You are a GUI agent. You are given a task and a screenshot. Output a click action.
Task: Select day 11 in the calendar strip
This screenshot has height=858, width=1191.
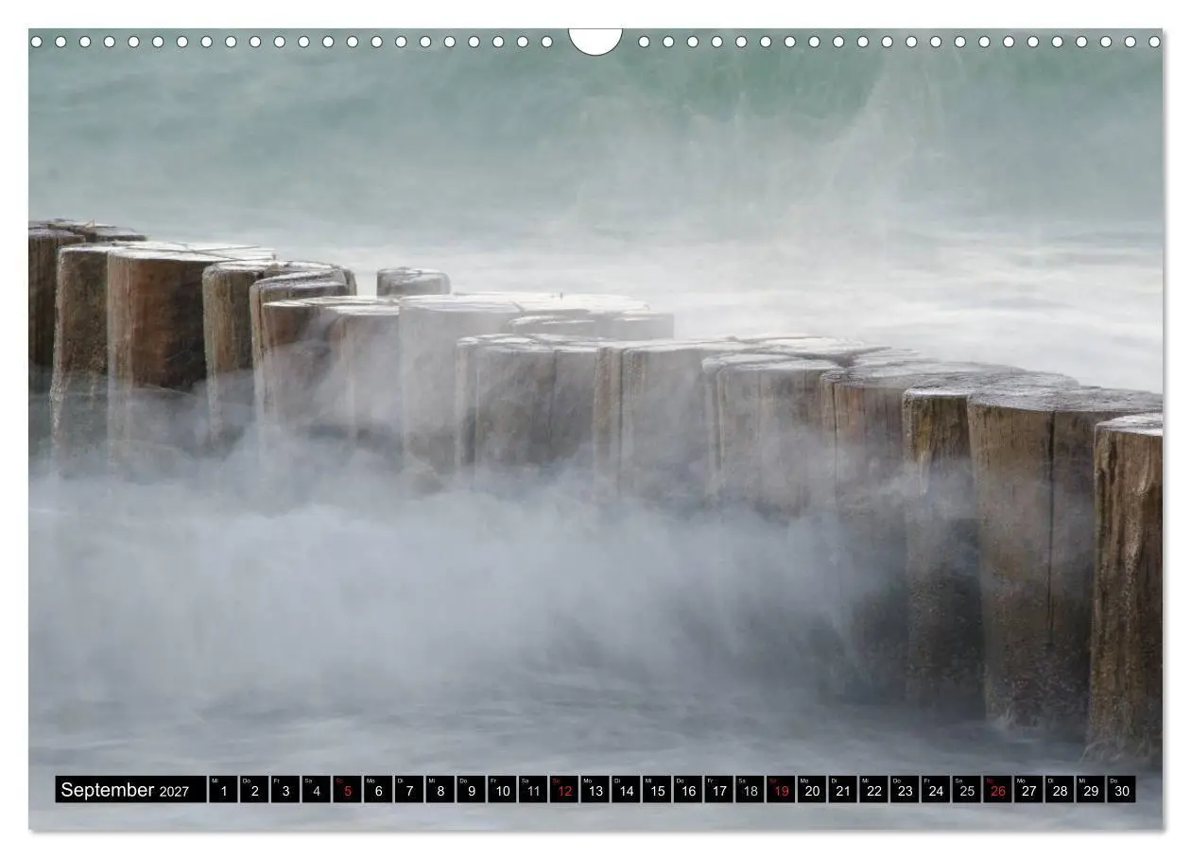(x=532, y=790)
